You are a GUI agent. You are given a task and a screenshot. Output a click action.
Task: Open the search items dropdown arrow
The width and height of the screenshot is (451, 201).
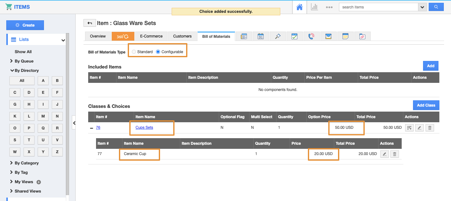422,7
